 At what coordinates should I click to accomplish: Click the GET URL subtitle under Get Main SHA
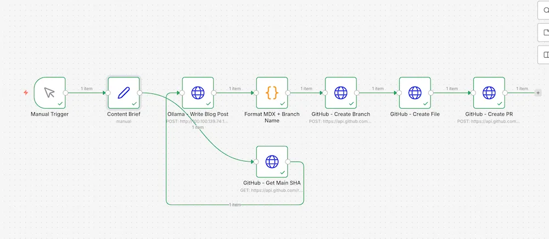[x=272, y=190]
